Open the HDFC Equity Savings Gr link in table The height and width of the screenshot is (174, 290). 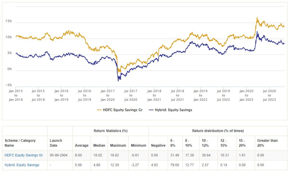pyautogui.click(x=24, y=155)
